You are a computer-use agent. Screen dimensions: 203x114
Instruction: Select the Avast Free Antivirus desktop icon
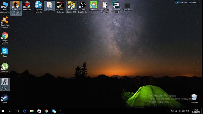point(5,22)
